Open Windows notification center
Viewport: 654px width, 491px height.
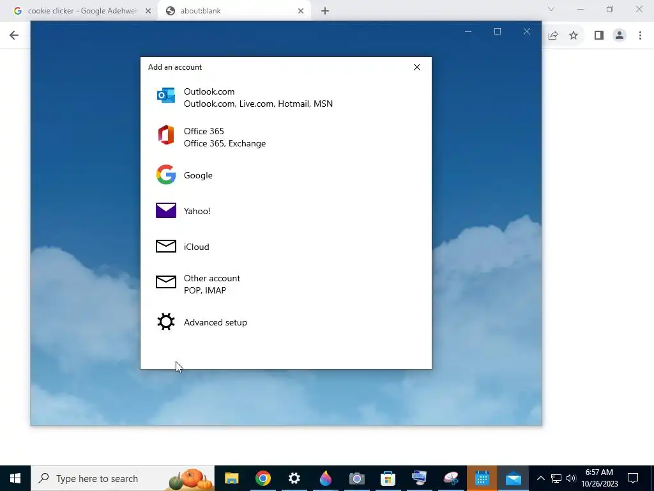tap(633, 478)
